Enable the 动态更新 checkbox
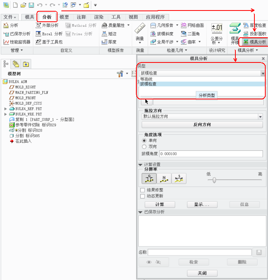The image size is (268, 280). tap(143, 196)
